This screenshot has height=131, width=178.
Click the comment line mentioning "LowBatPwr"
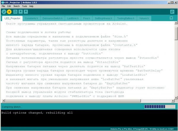click(x=74, y=79)
